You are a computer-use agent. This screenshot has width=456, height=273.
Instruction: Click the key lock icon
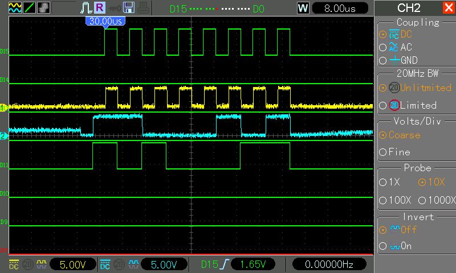click(114, 7)
